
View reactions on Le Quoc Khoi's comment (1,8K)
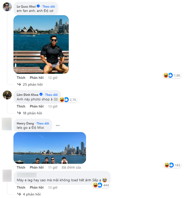[172, 75]
